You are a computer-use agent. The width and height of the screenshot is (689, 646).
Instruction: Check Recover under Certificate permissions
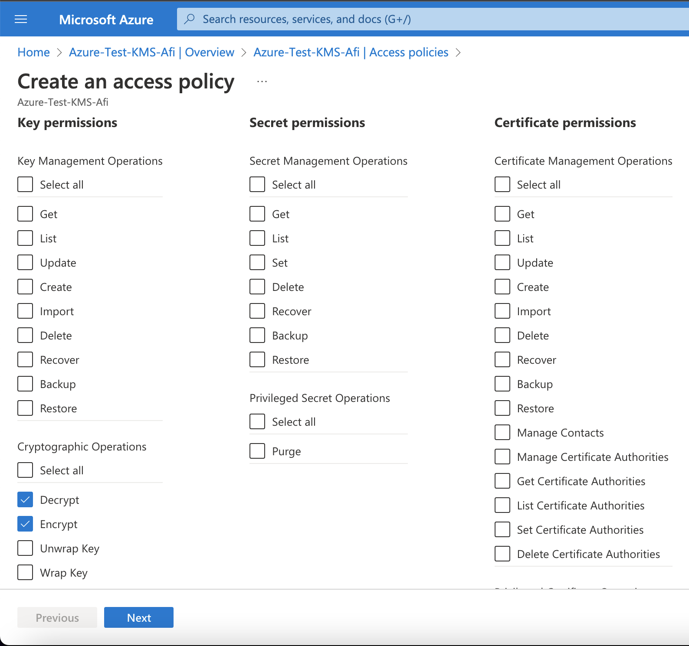tap(502, 359)
